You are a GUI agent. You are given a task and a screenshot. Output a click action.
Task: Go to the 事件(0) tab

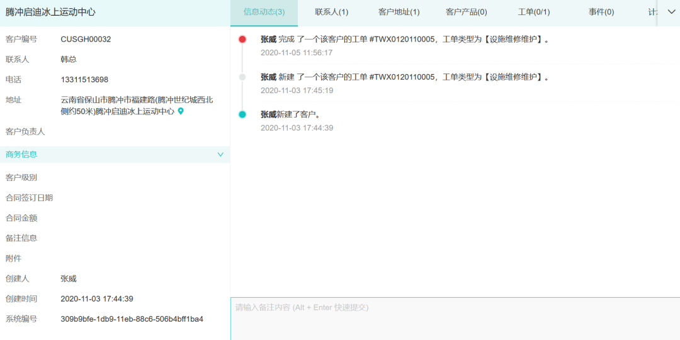[x=601, y=12]
